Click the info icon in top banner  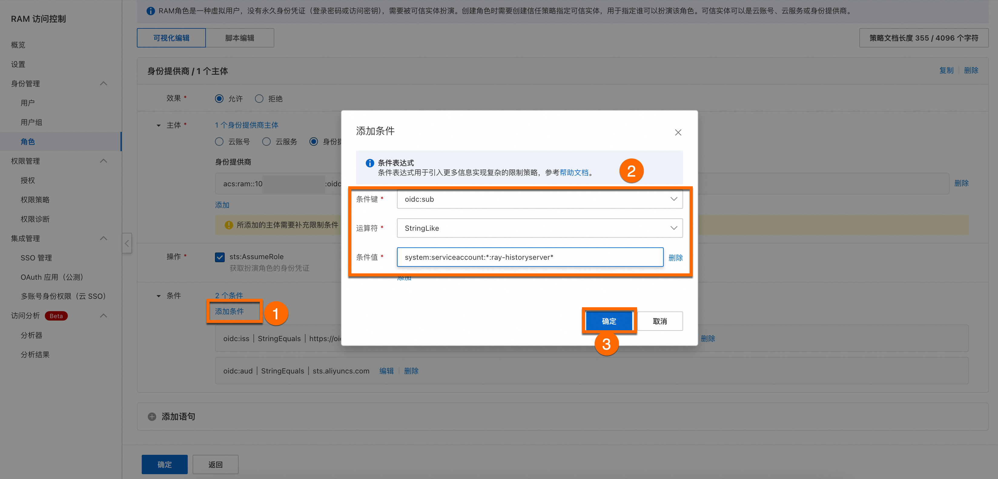(x=150, y=11)
